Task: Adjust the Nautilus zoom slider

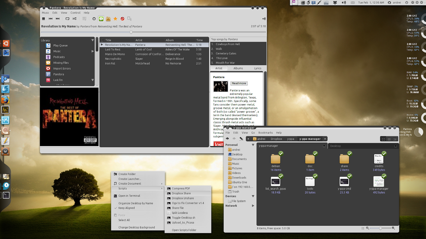Action: (380, 228)
